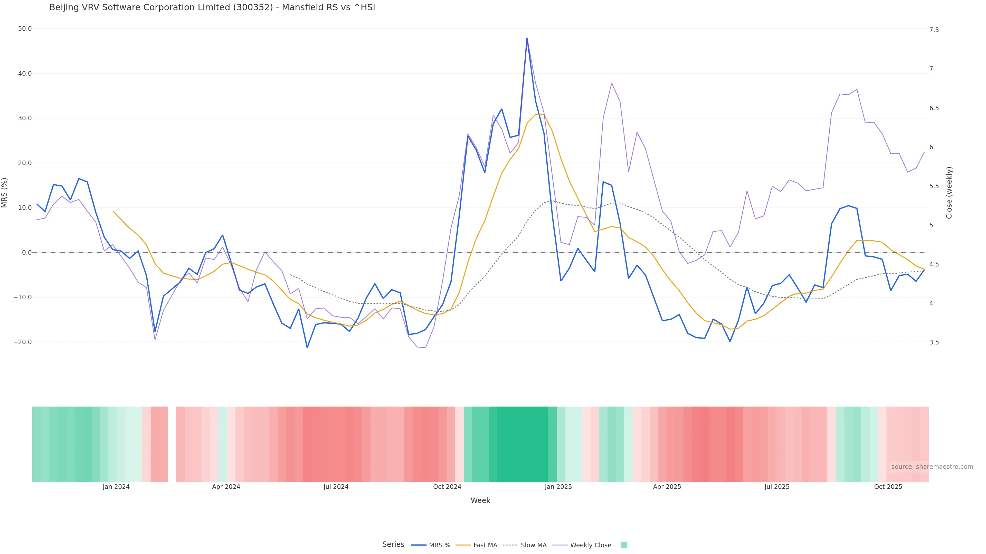Click the darkest green heatmap band
The width and height of the screenshot is (986, 554).
tap(523, 444)
